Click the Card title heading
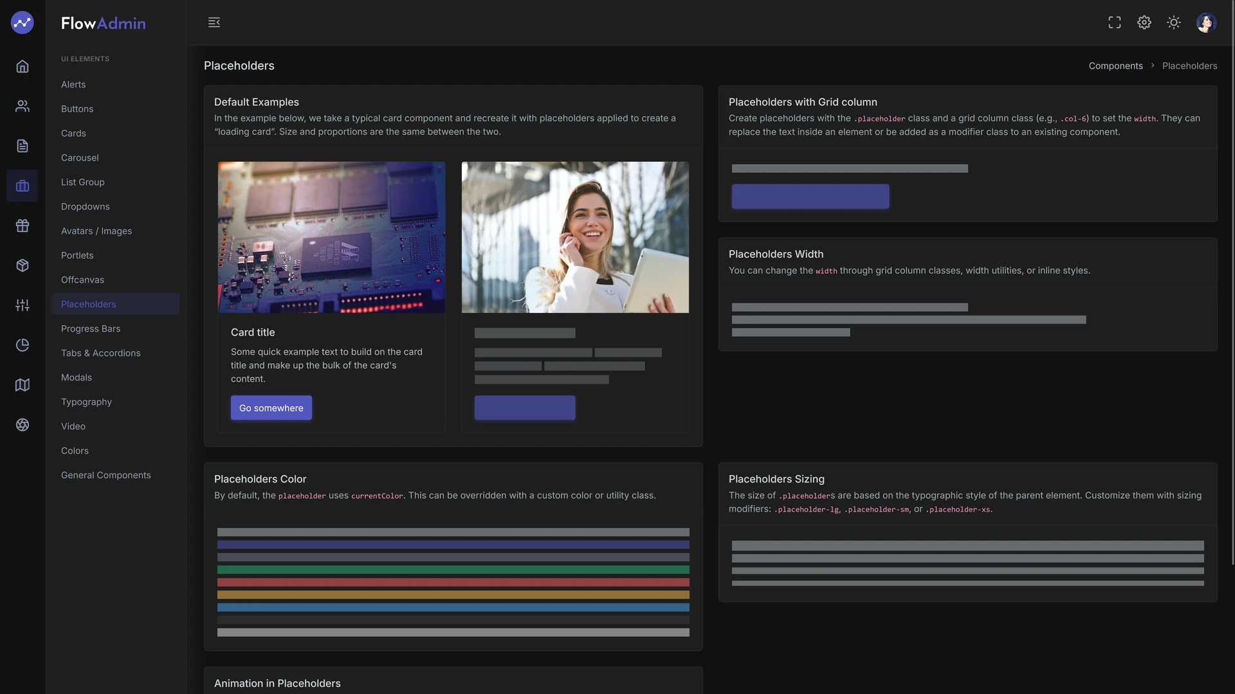1235x694 pixels. pos(253,332)
